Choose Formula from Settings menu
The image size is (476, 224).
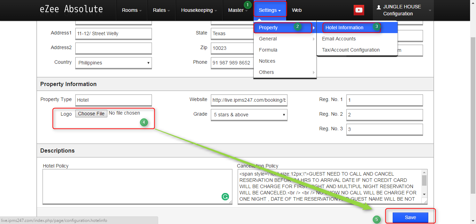click(x=285, y=50)
